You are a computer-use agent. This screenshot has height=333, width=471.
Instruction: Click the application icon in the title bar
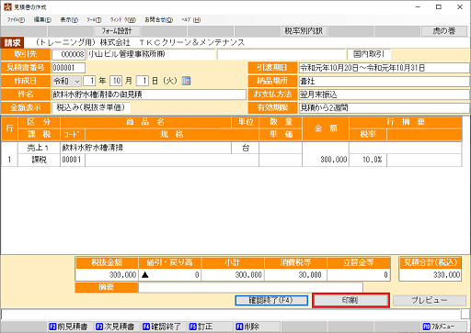(x=7, y=6)
